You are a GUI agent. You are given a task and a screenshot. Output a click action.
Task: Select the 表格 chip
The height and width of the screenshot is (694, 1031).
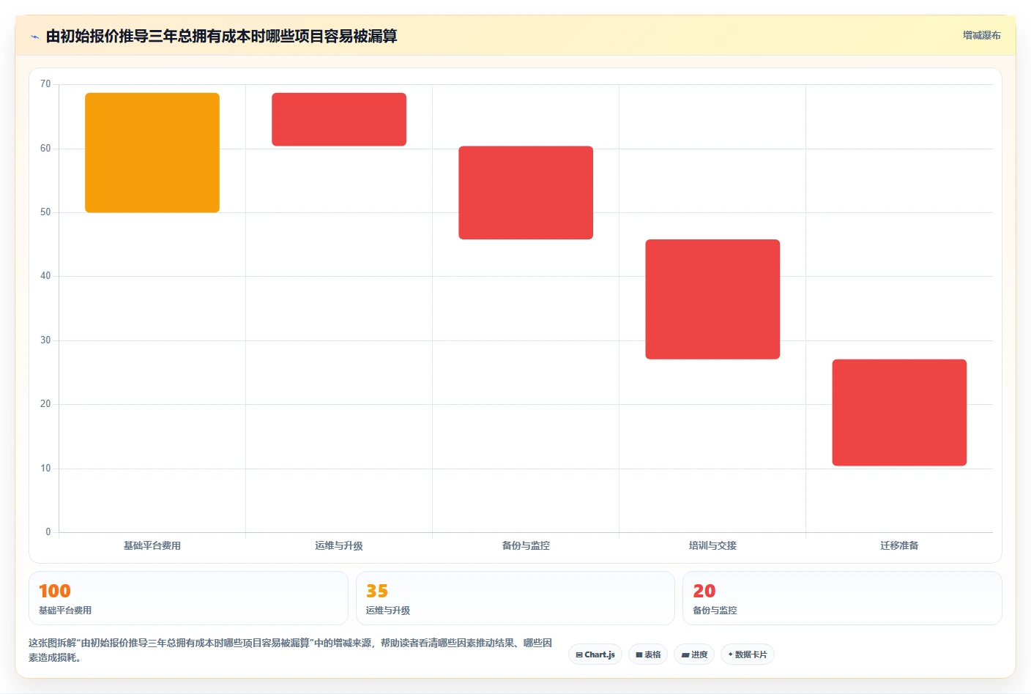click(x=648, y=654)
